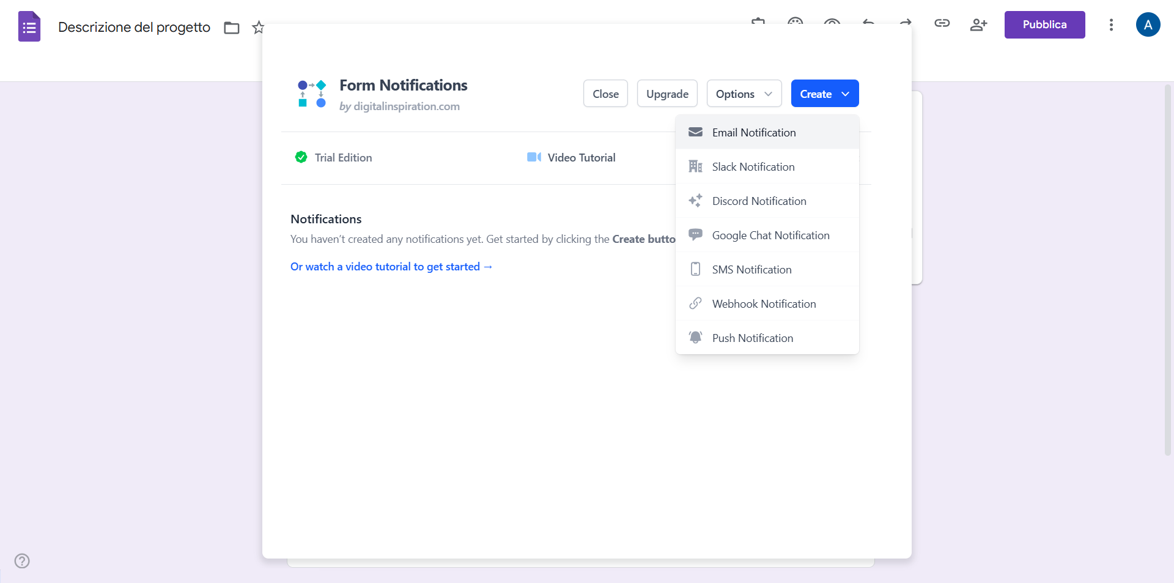Image resolution: width=1174 pixels, height=583 pixels.
Task: Expand the Options dropdown
Action: (744, 94)
